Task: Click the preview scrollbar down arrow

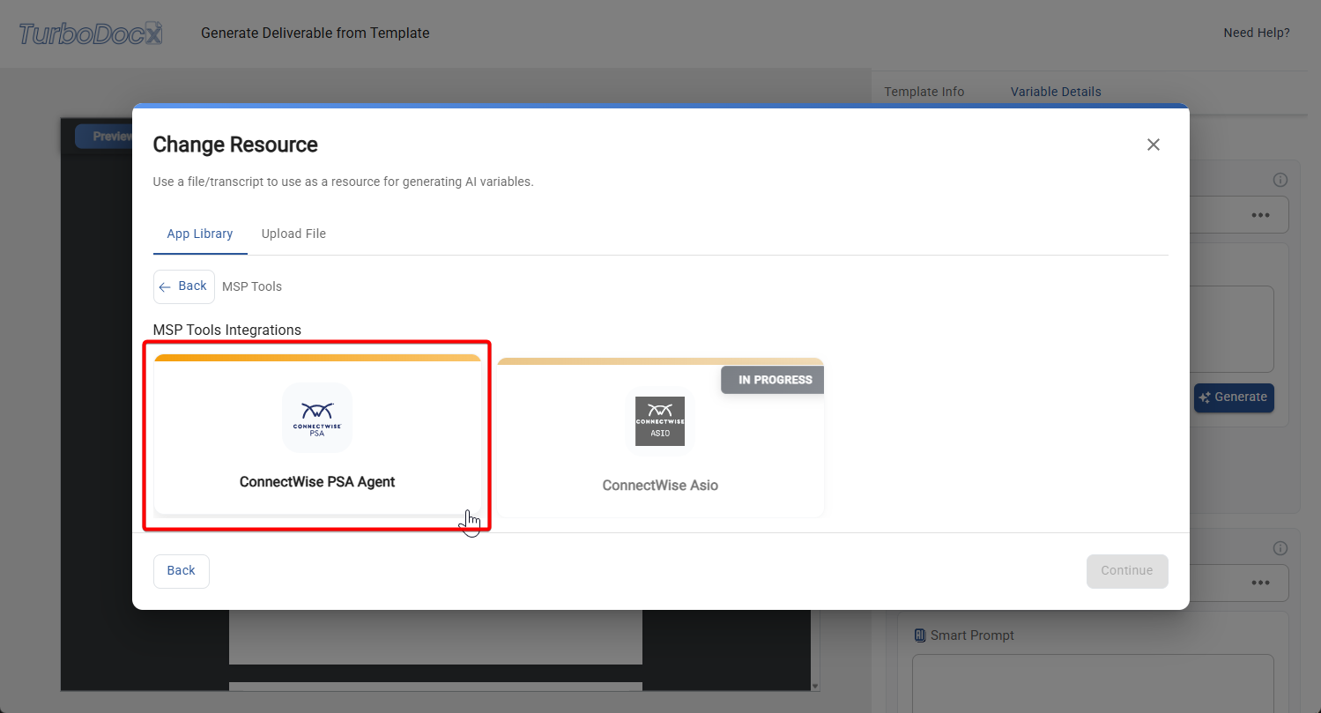Action: click(815, 686)
